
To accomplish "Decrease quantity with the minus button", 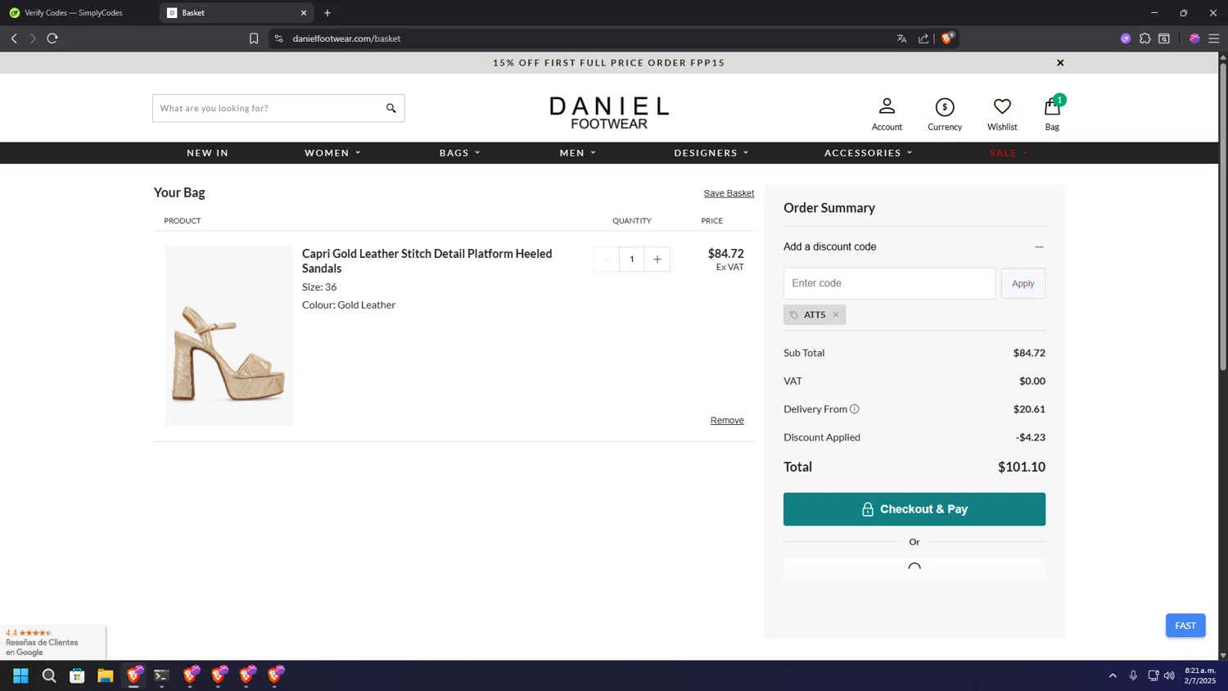I will (x=607, y=260).
